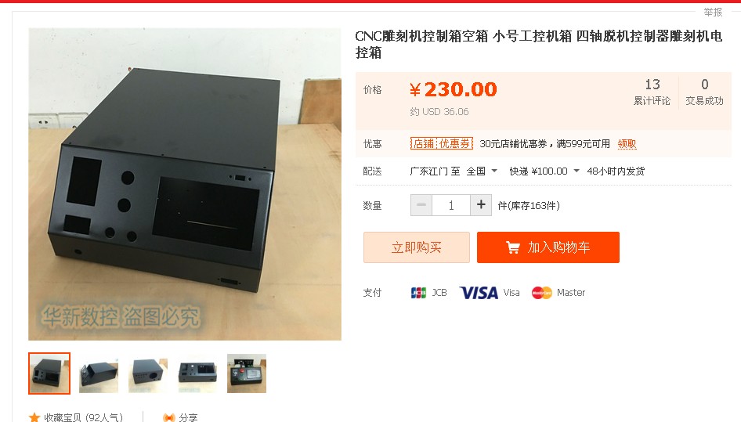
Task: Select the fourth product thumbnail
Action: pos(197,373)
